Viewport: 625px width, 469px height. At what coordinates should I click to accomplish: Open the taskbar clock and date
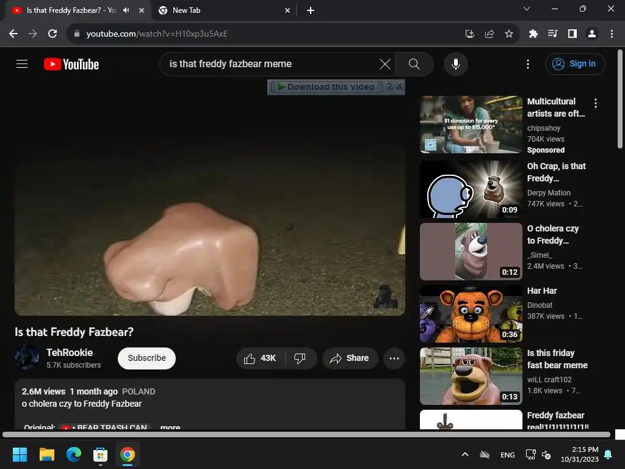pos(580,454)
